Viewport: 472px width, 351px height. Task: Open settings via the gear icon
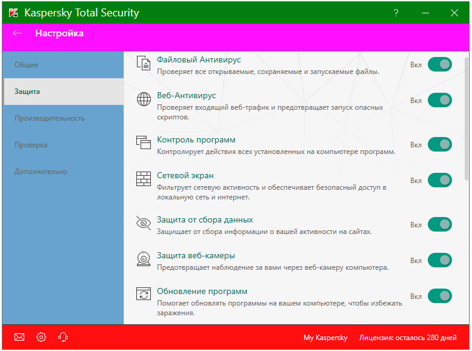click(41, 337)
